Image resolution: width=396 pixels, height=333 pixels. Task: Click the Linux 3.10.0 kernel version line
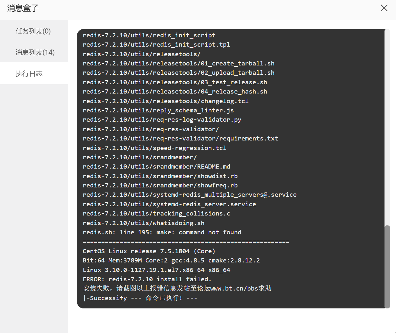pos(156,270)
